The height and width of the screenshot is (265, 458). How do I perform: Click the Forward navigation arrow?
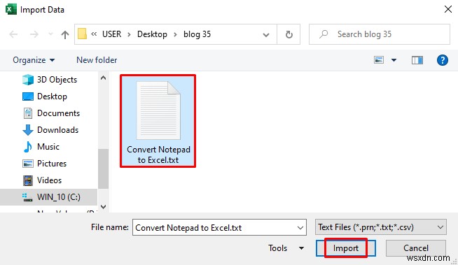(34, 34)
